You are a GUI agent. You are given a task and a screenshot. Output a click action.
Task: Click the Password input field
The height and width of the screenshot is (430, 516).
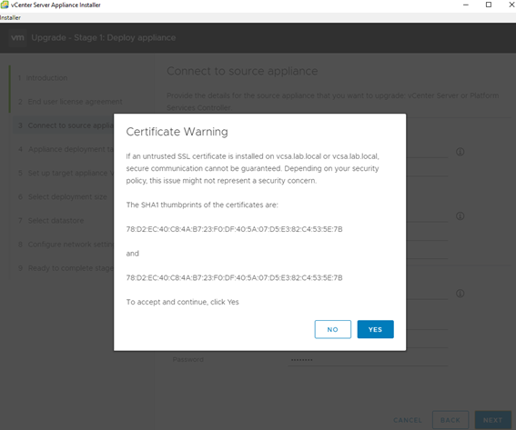[368, 360]
